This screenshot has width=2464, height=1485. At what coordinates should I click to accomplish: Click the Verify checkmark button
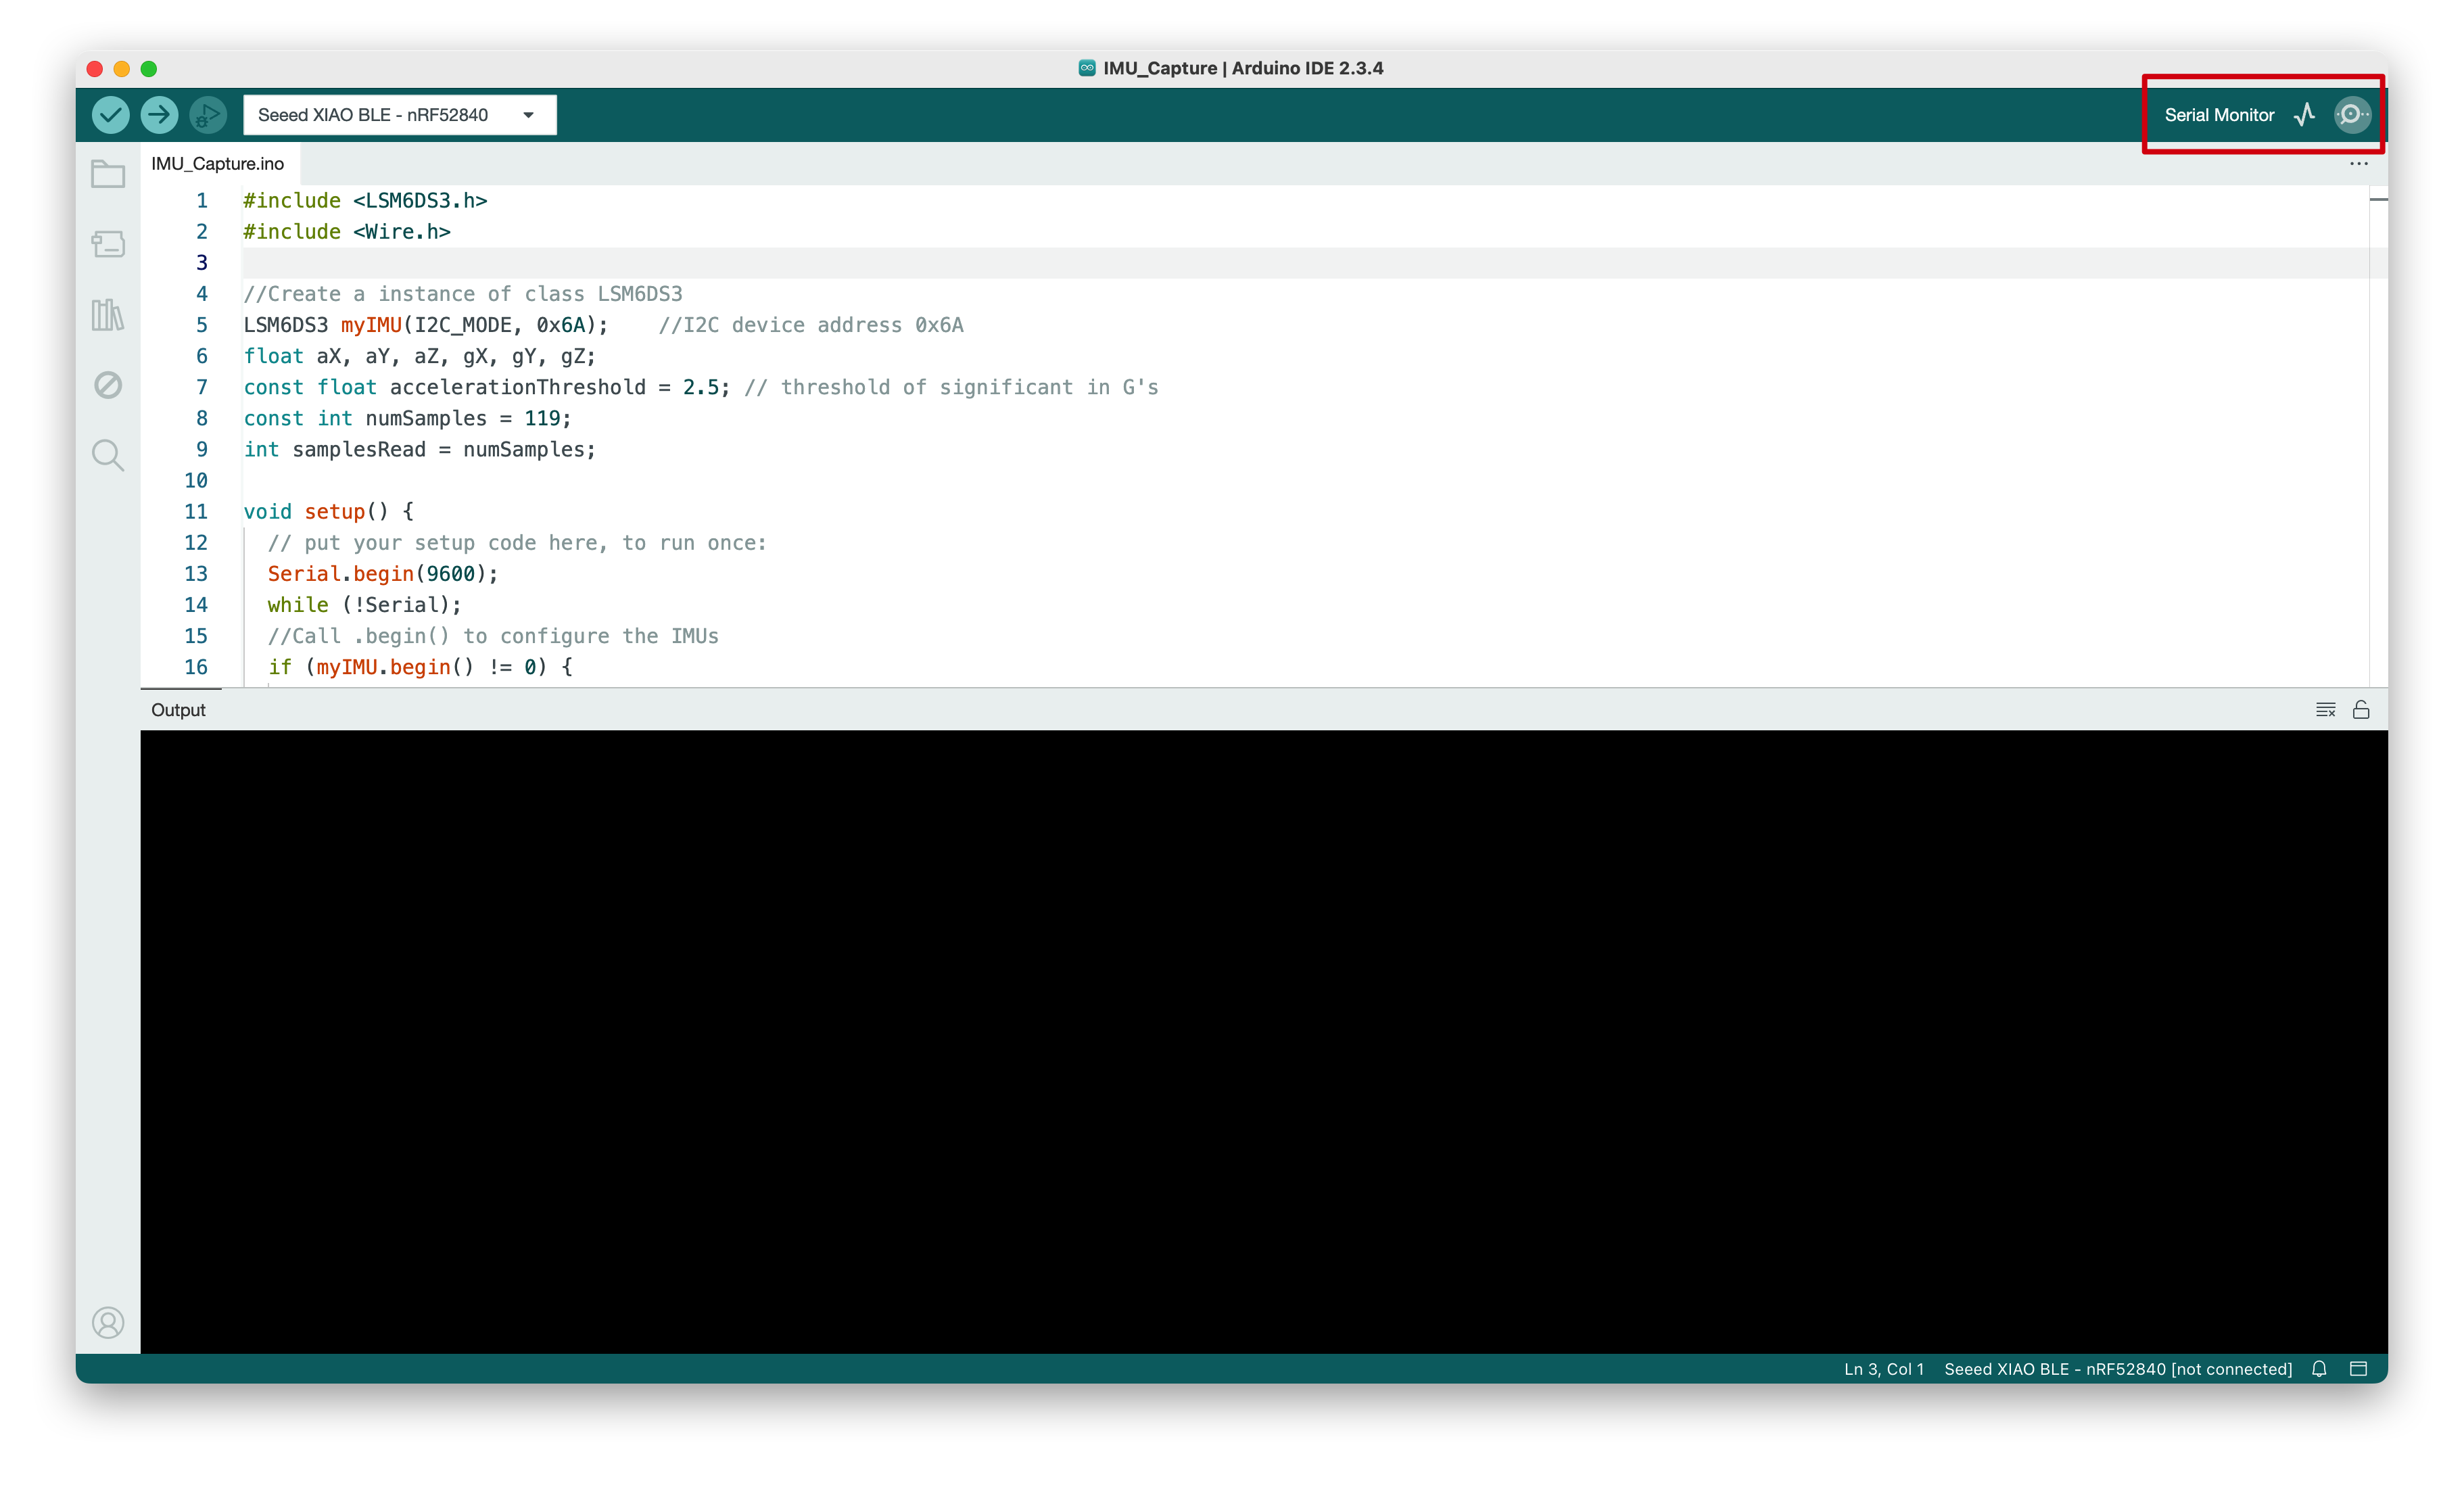point(110,115)
